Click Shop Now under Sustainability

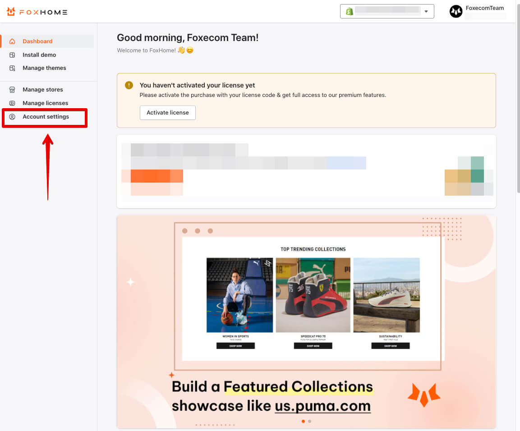click(x=391, y=346)
